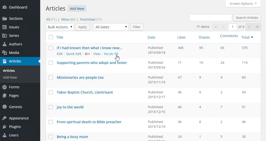This screenshot has height=141, width=266.
Task: Click the Recalc FB link
Action: 111,54
